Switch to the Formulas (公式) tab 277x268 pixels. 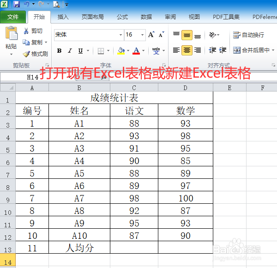(x=122, y=17)
